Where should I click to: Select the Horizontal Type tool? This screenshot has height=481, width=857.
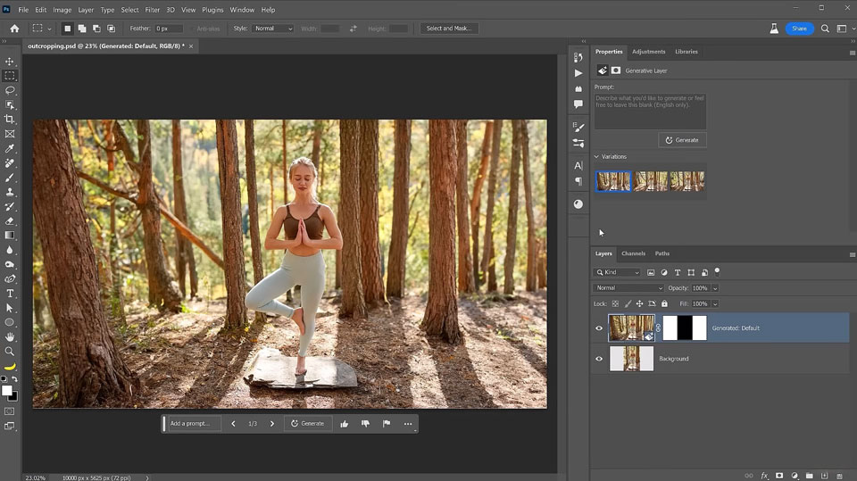pyautogui.click(x=9, y=294)
